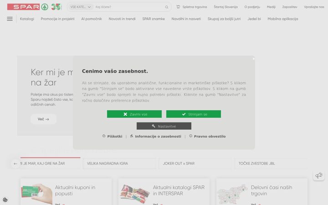Open Pravno obvestilo link

click(210, 136)
